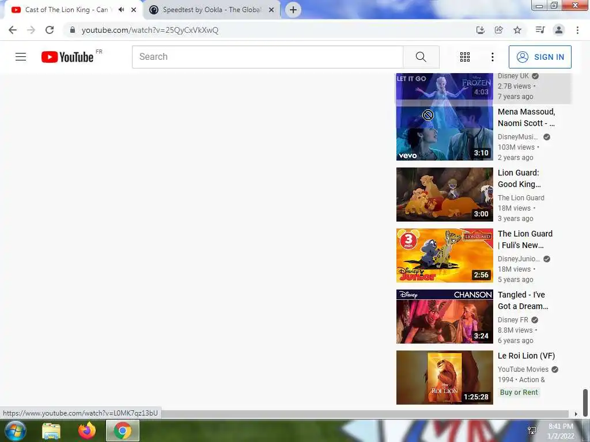Close the Cast of The Lion King tab
This screenshot has height=442, width=590.
coord(134,10)
